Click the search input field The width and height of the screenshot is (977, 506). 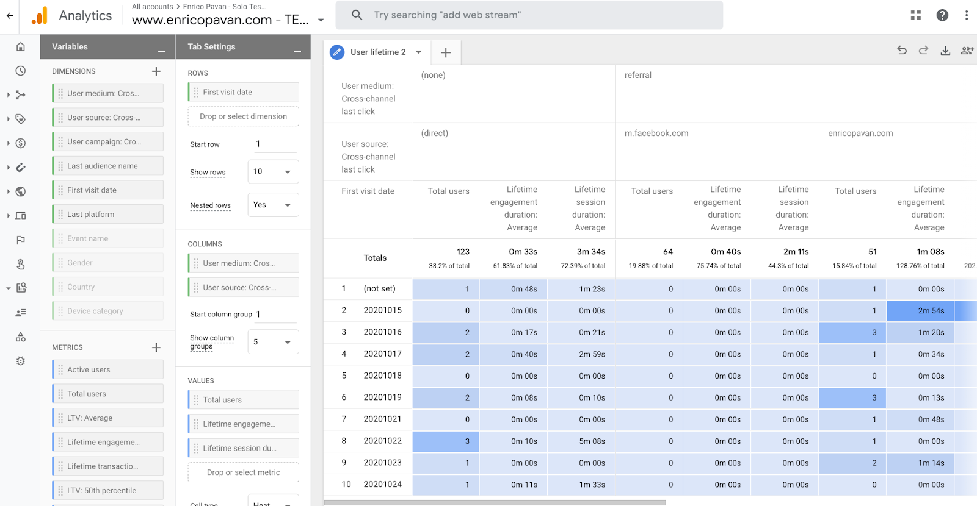[x=529, y=15]
